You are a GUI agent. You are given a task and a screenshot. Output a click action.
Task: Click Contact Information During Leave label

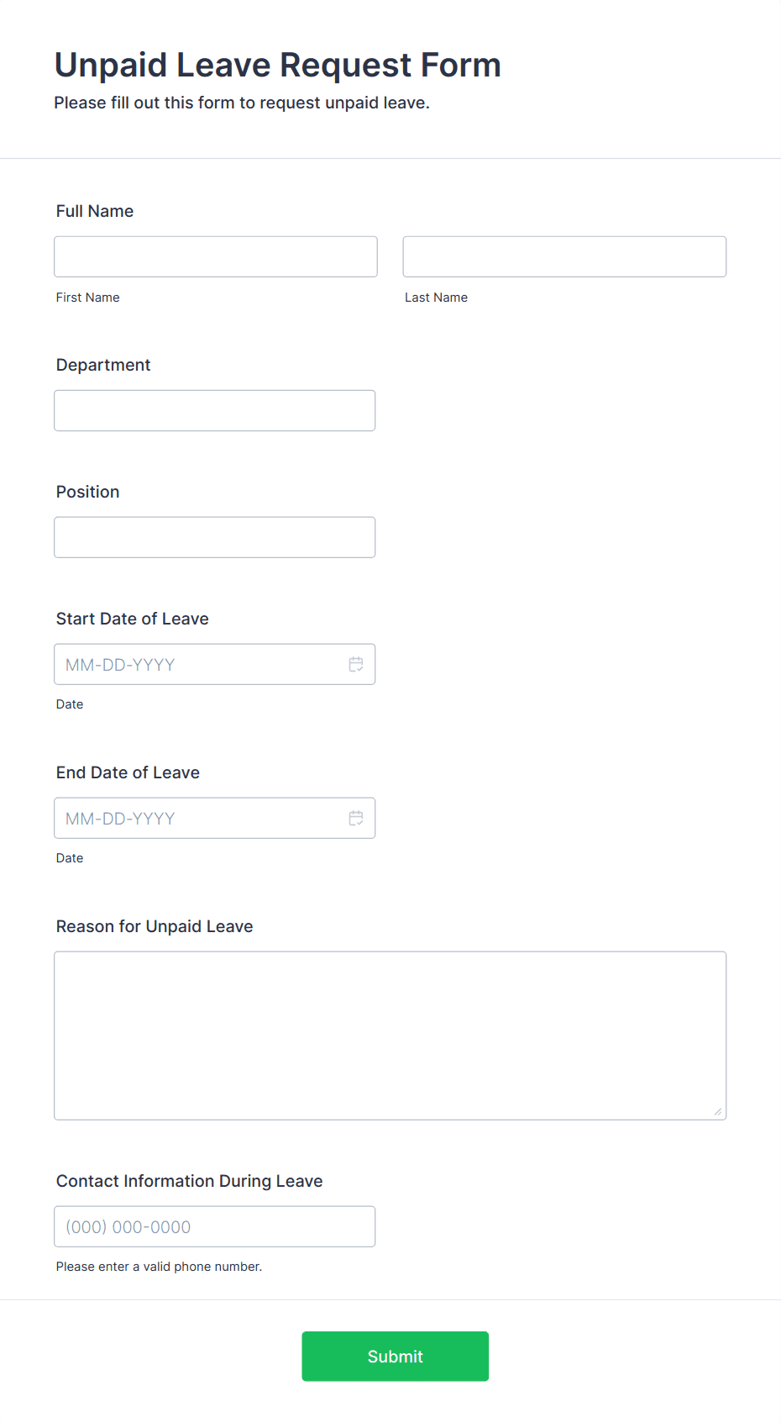click(x=190, y=1181)
